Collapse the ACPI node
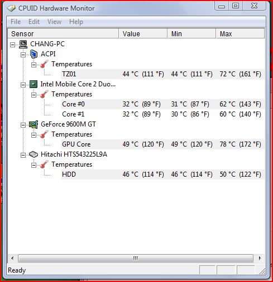The width and height of the screenshot is (273, 282). coord(23,55)
